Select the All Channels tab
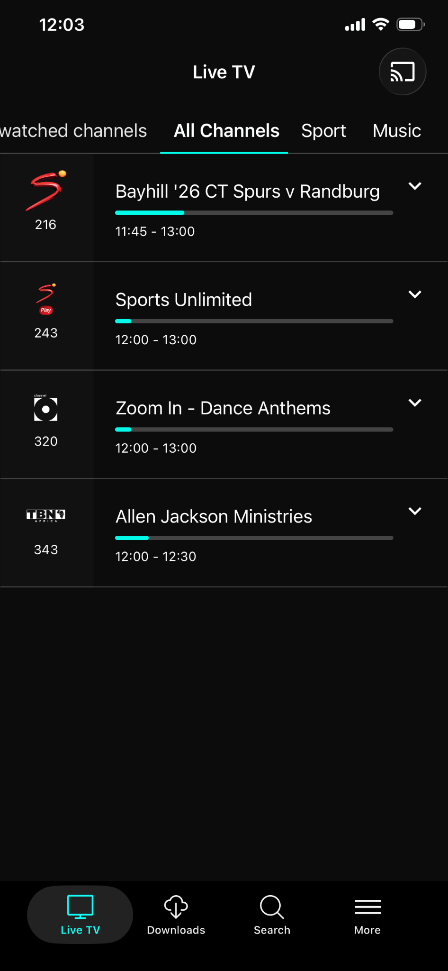 [x=226, y=131]
